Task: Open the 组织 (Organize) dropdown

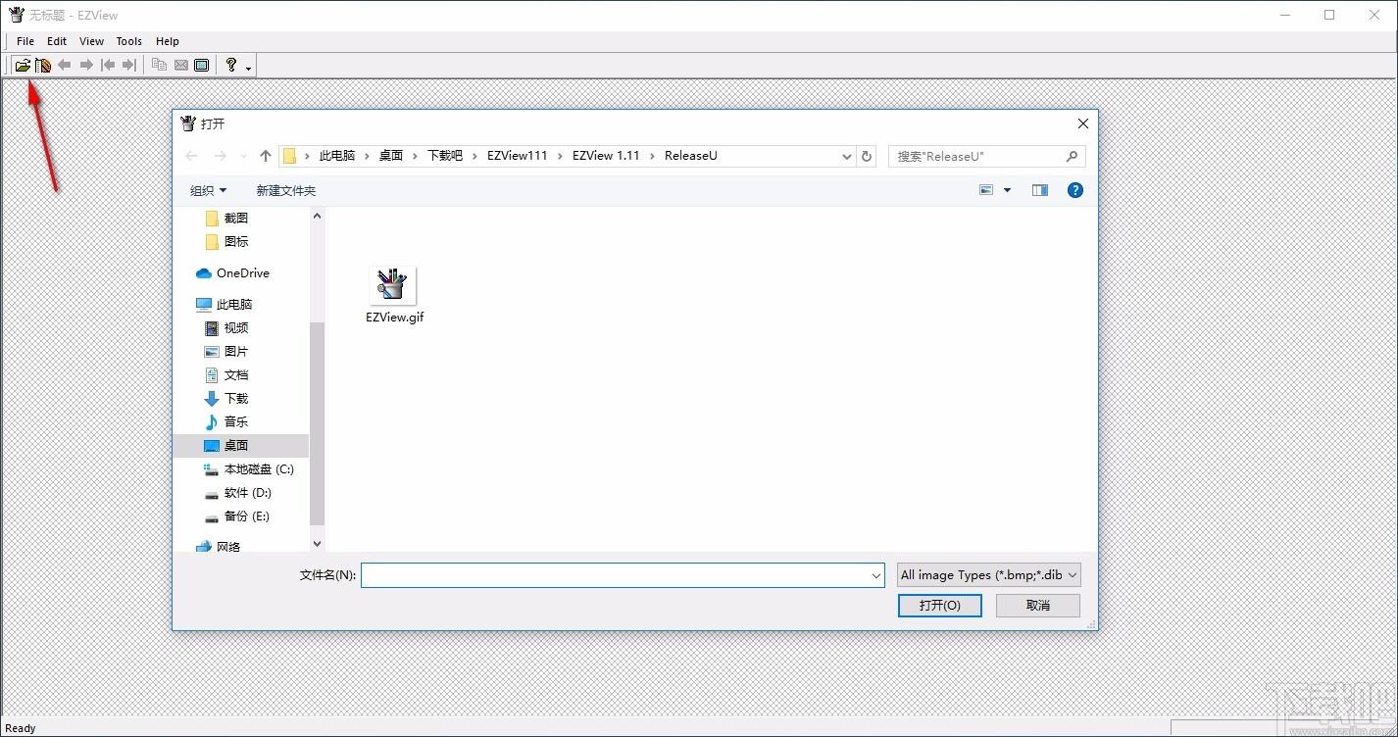Action: coord(208,190)
